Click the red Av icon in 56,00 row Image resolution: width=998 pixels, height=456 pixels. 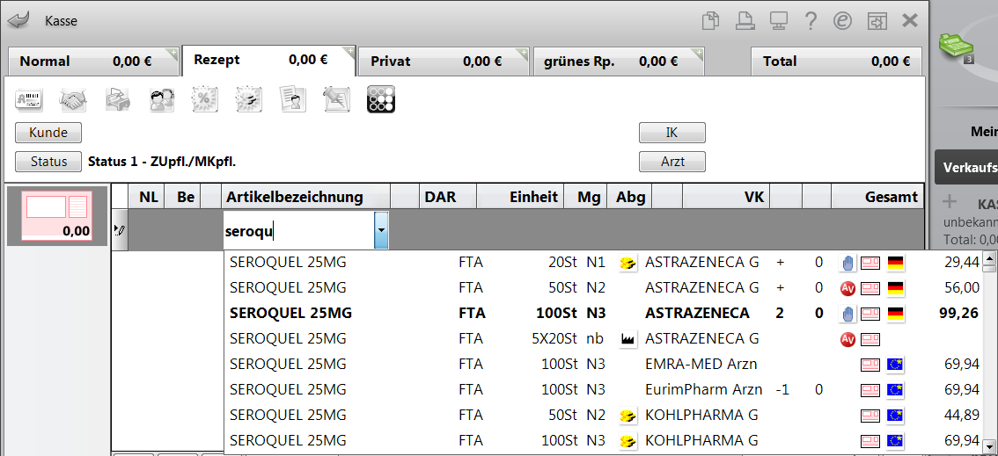[848, 287]
